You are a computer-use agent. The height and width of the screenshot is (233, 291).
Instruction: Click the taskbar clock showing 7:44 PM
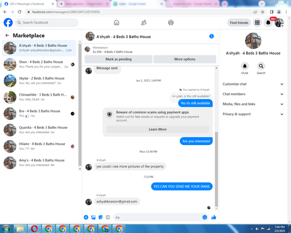coord(279,229)
